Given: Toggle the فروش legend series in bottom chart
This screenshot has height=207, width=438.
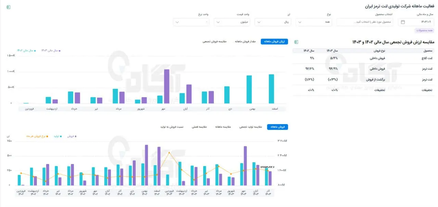Looking at the screenshot, I should coord(72,136).
